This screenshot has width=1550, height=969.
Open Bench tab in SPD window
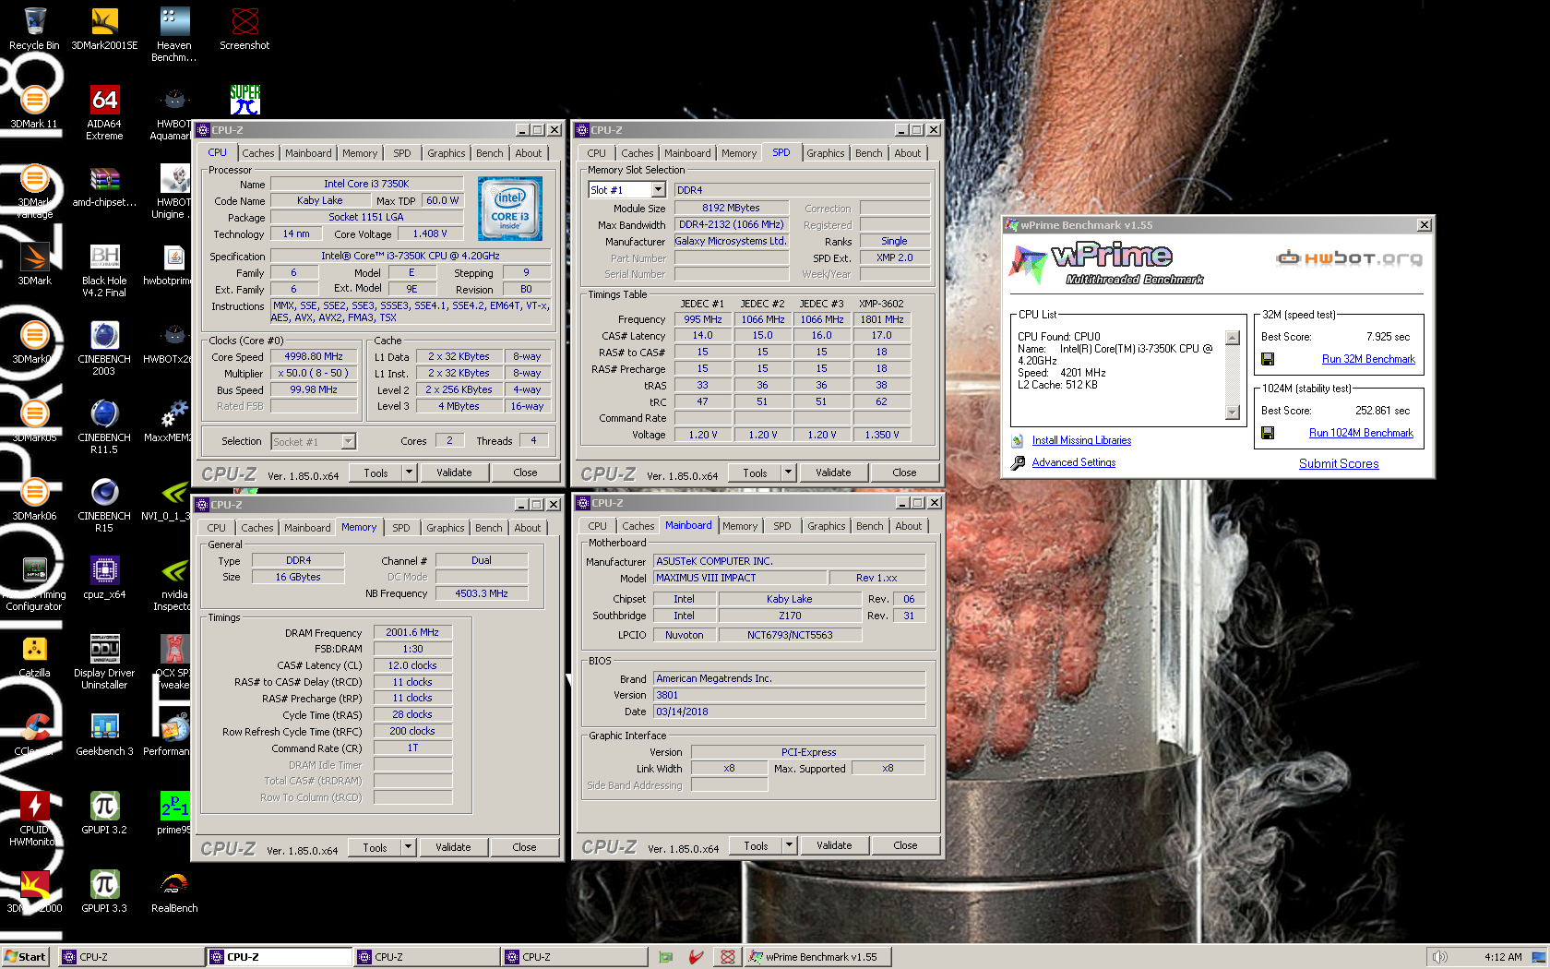pyautogui.click(x=869, y=153)
